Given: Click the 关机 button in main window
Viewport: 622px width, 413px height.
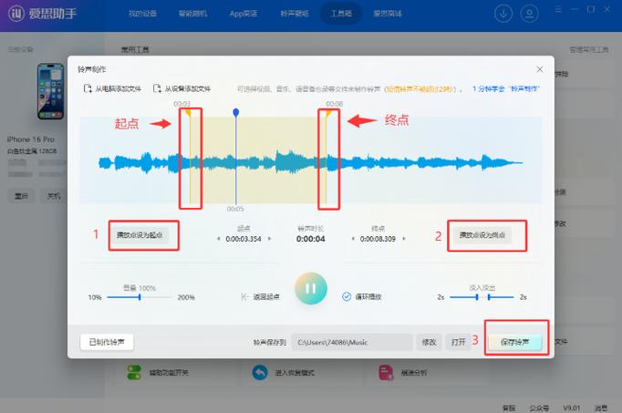Looking at the screenshot, I should click(54, 196).
